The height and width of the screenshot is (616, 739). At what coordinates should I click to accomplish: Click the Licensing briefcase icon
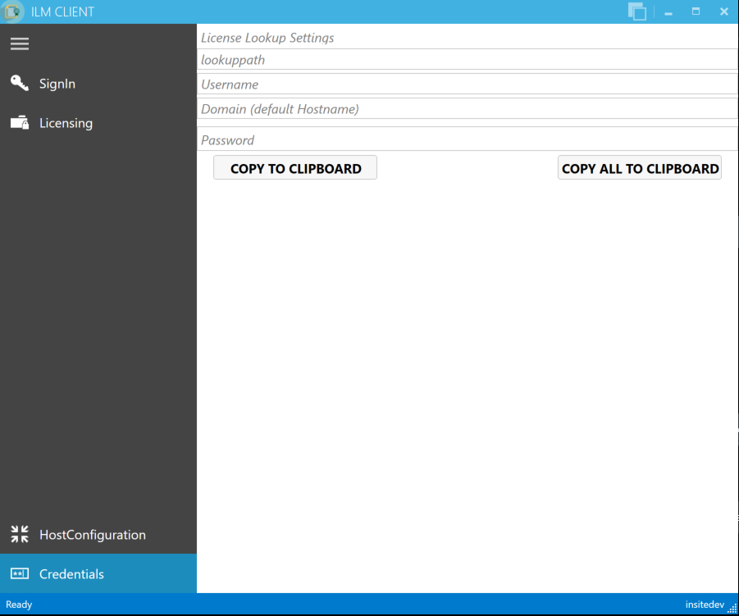19,122
